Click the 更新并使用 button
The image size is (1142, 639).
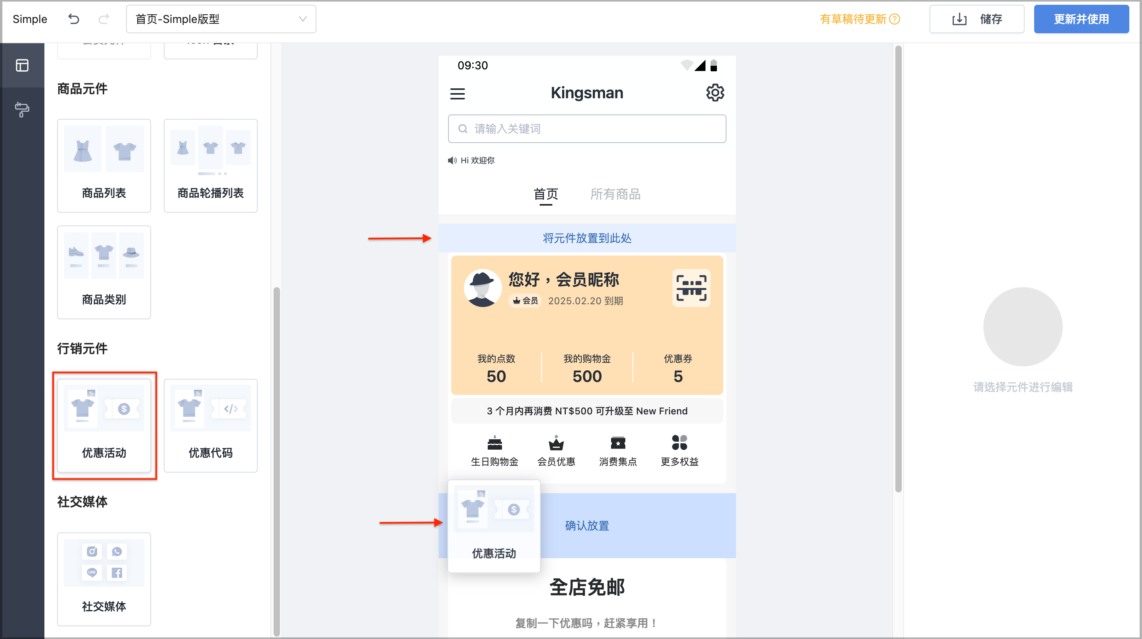tap(1081, 19)
